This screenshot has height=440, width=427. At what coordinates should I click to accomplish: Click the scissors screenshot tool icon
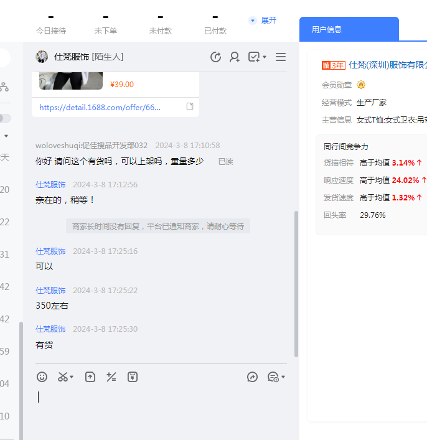tap(62, 377)
